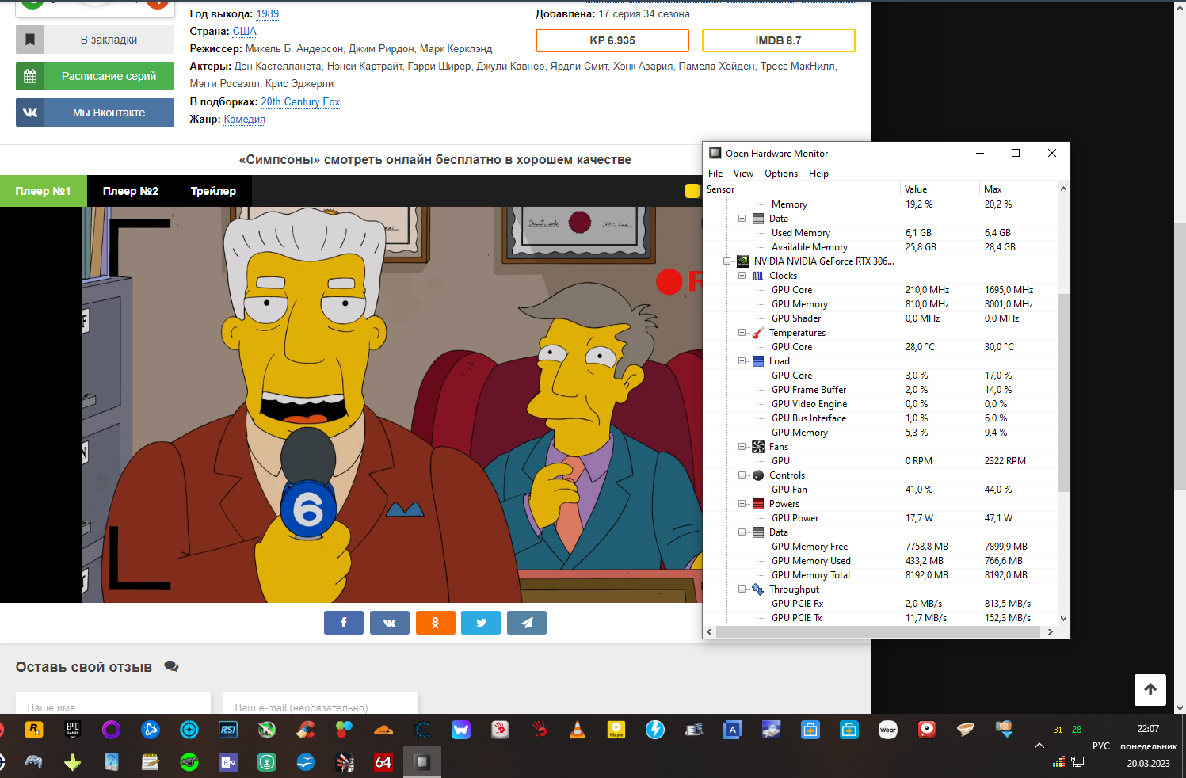The height and width of the screenshot is (778, 1186).
Task: Switch to Open Hardware Monitor taskbar button
Action: tap(422, 762)
